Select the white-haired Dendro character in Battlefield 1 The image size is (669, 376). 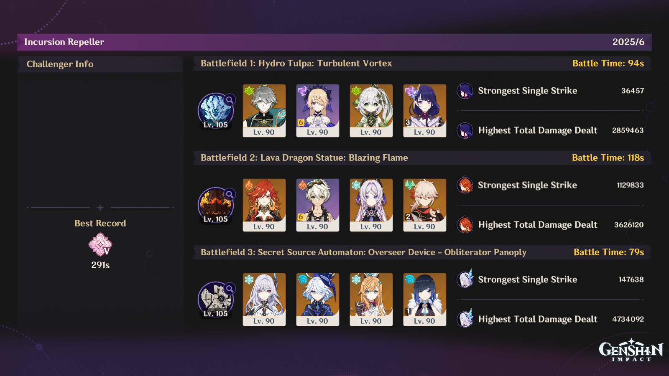pos(371,111)
